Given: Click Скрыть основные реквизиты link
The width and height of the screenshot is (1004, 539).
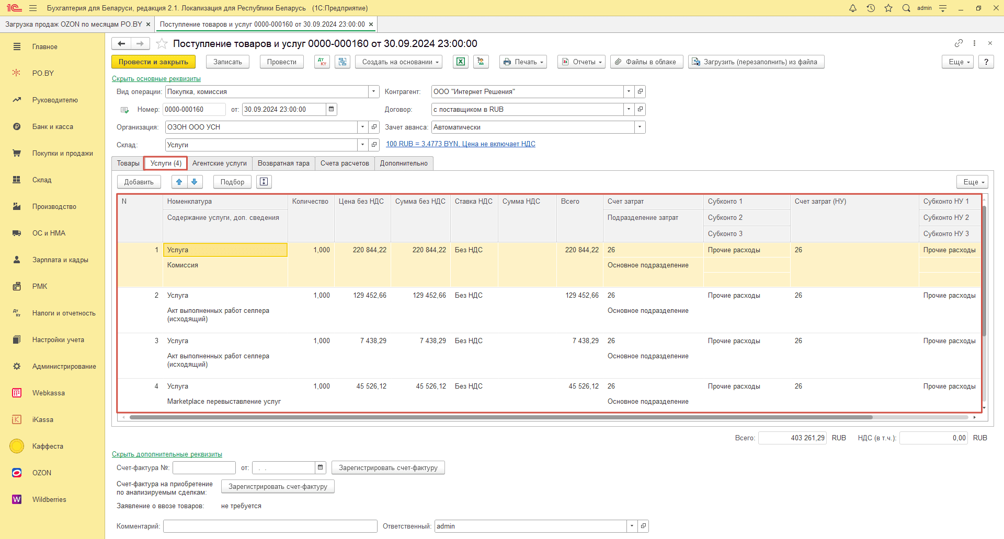Looking at the screenshot, I should (156, 79).
